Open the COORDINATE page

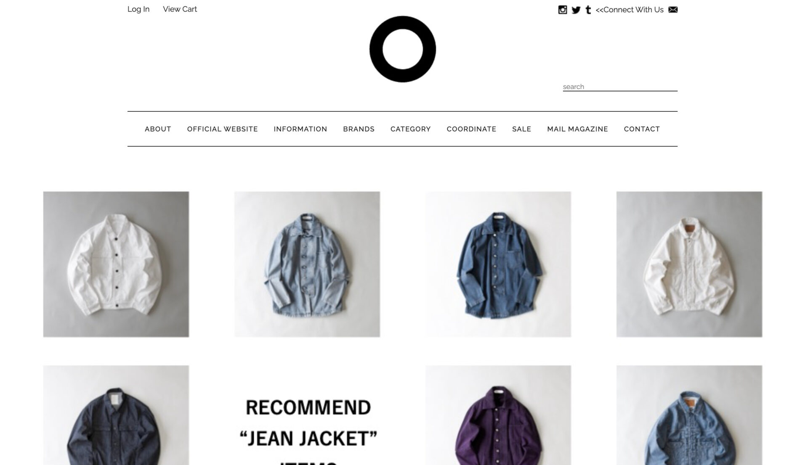coord(471,129)
